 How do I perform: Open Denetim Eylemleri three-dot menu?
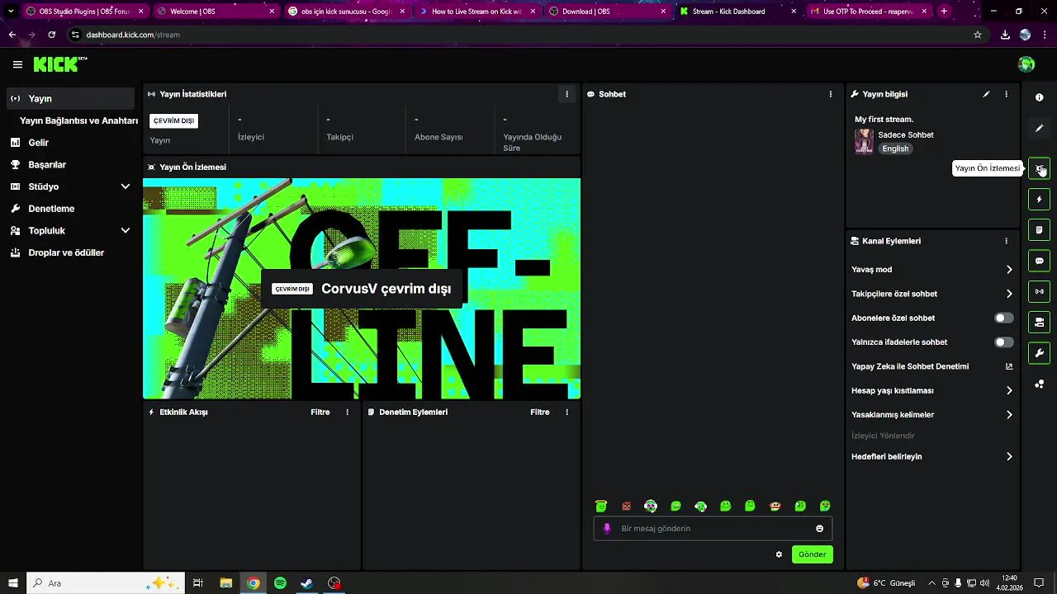coord(566,412)
